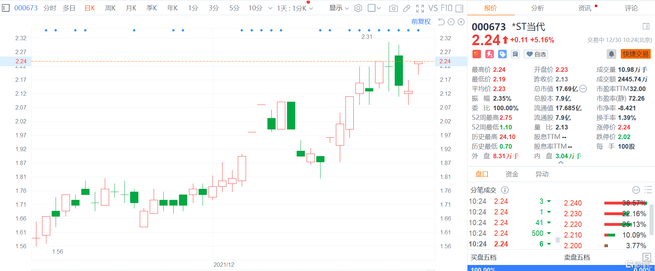Toggle the right side panel icon
This screenshot has width=655, height=271.
460,8
